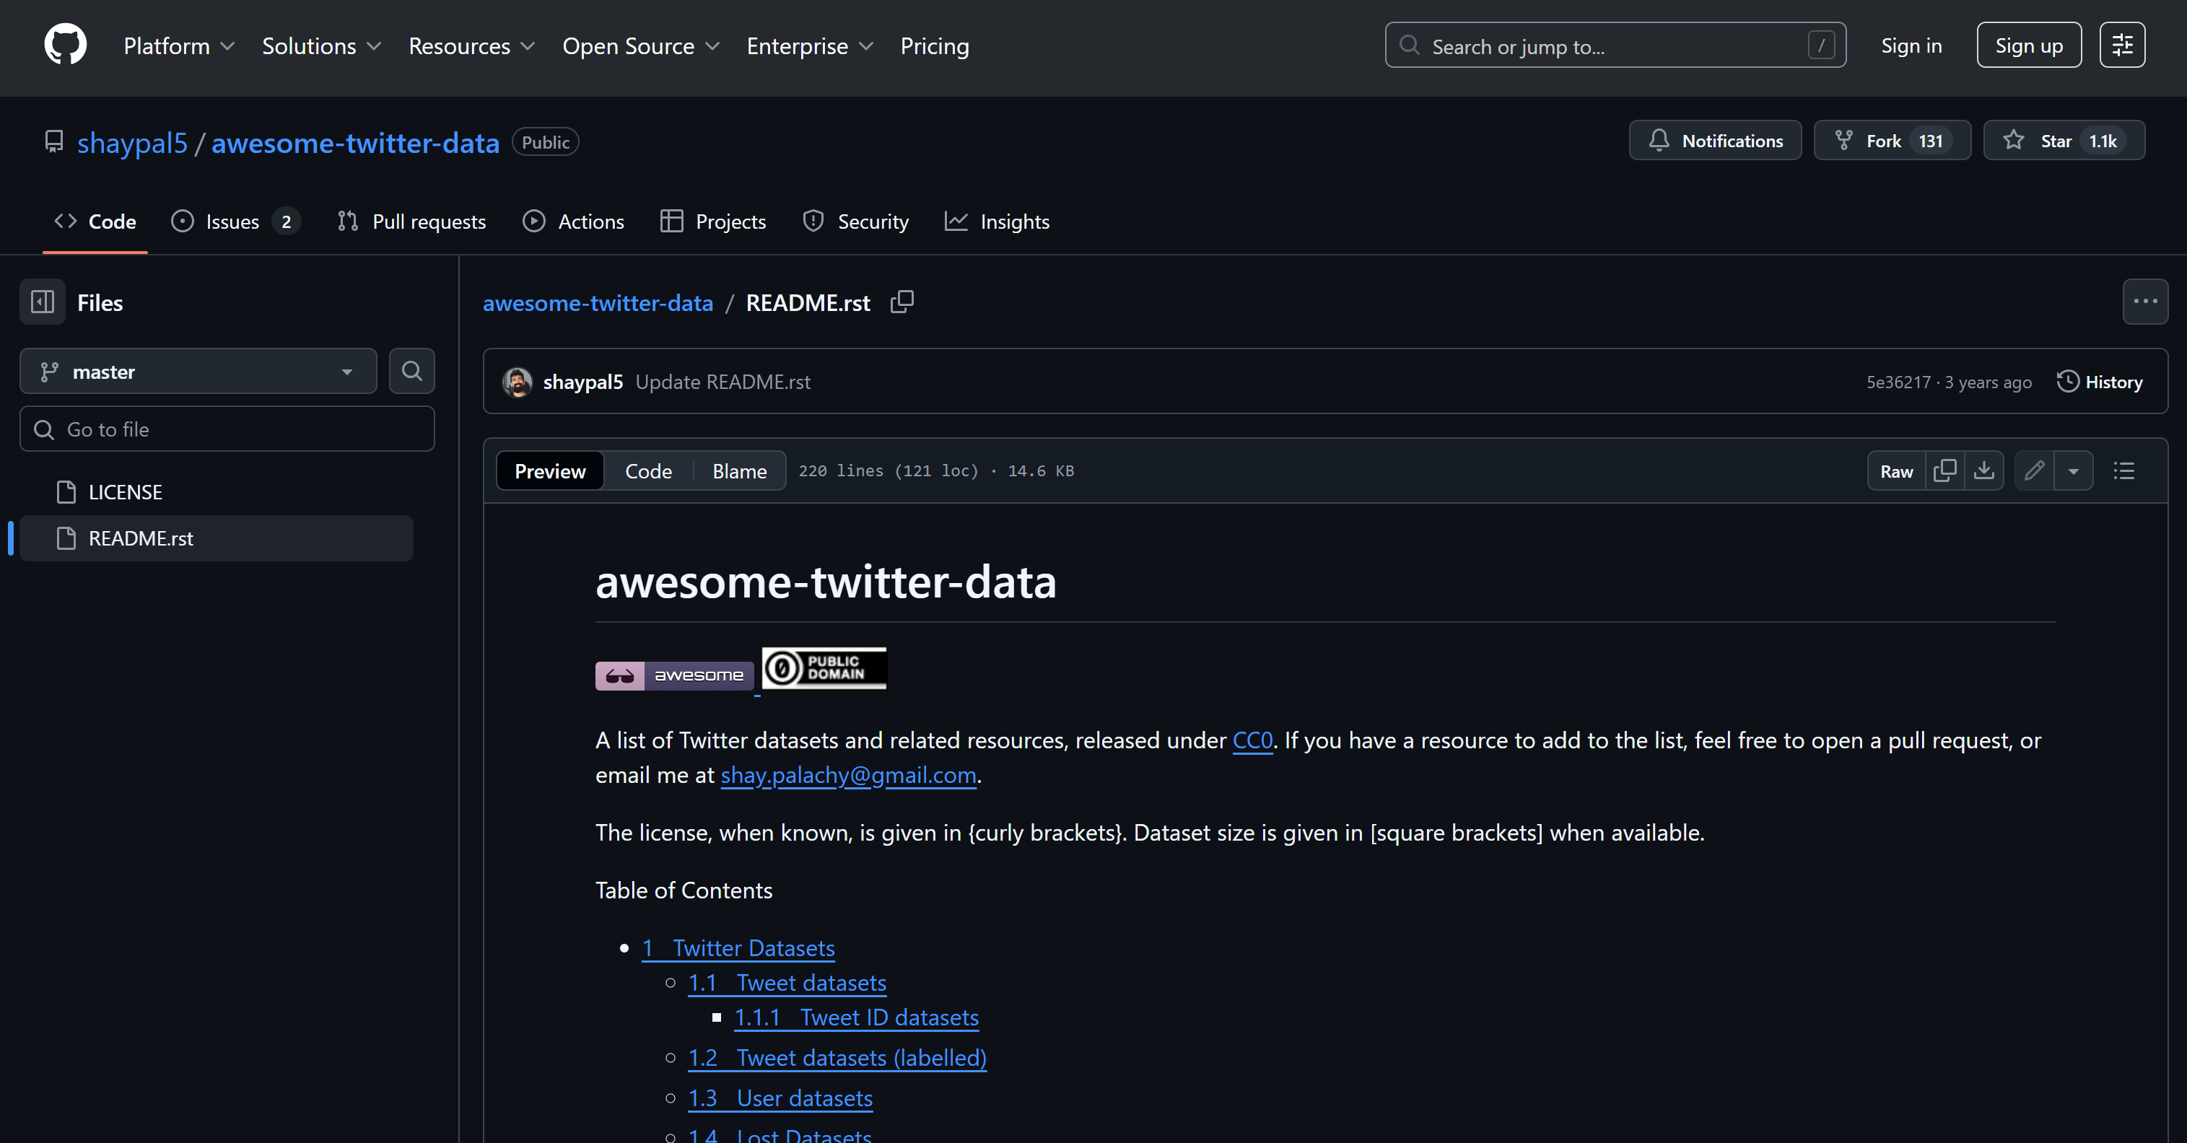Open the Security tab
This screenshot has height=1143, width=2187.
point(855,222)
